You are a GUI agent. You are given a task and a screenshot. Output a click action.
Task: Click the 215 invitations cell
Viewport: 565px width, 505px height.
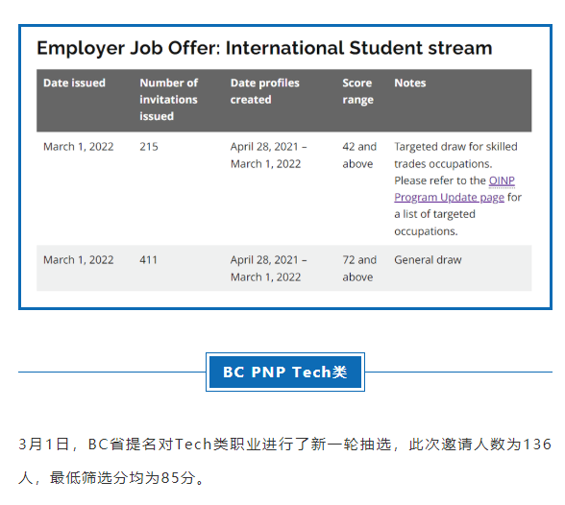tap(149, 147)
